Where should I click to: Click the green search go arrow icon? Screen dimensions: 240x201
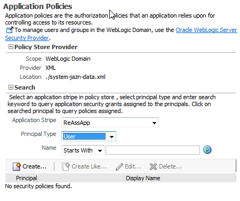(207, 150)
